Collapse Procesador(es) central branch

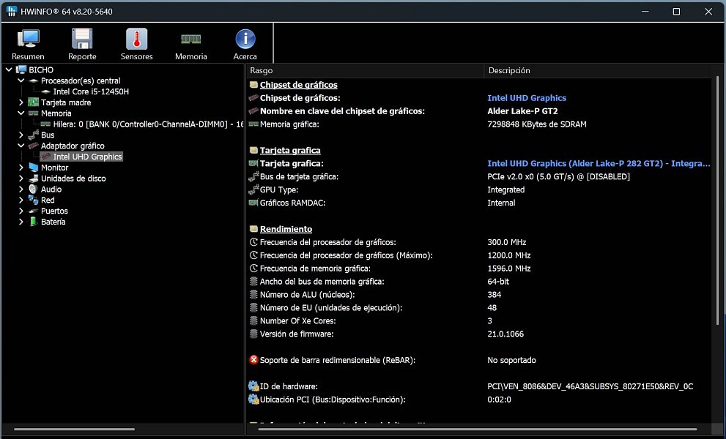(x=21, y=80)
